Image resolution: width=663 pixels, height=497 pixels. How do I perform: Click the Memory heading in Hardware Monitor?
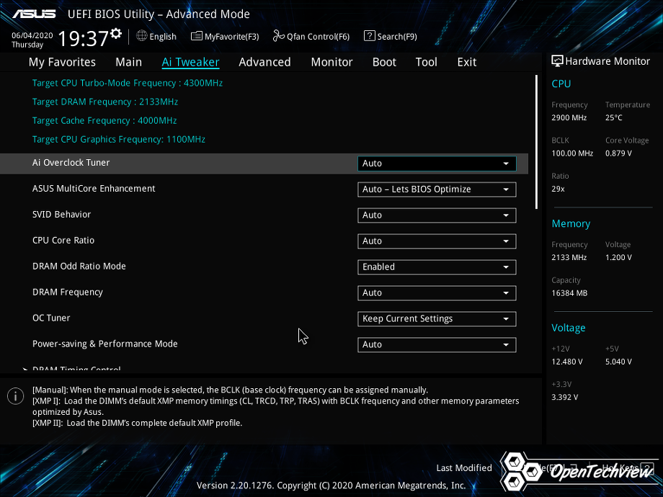click(571, 223)
